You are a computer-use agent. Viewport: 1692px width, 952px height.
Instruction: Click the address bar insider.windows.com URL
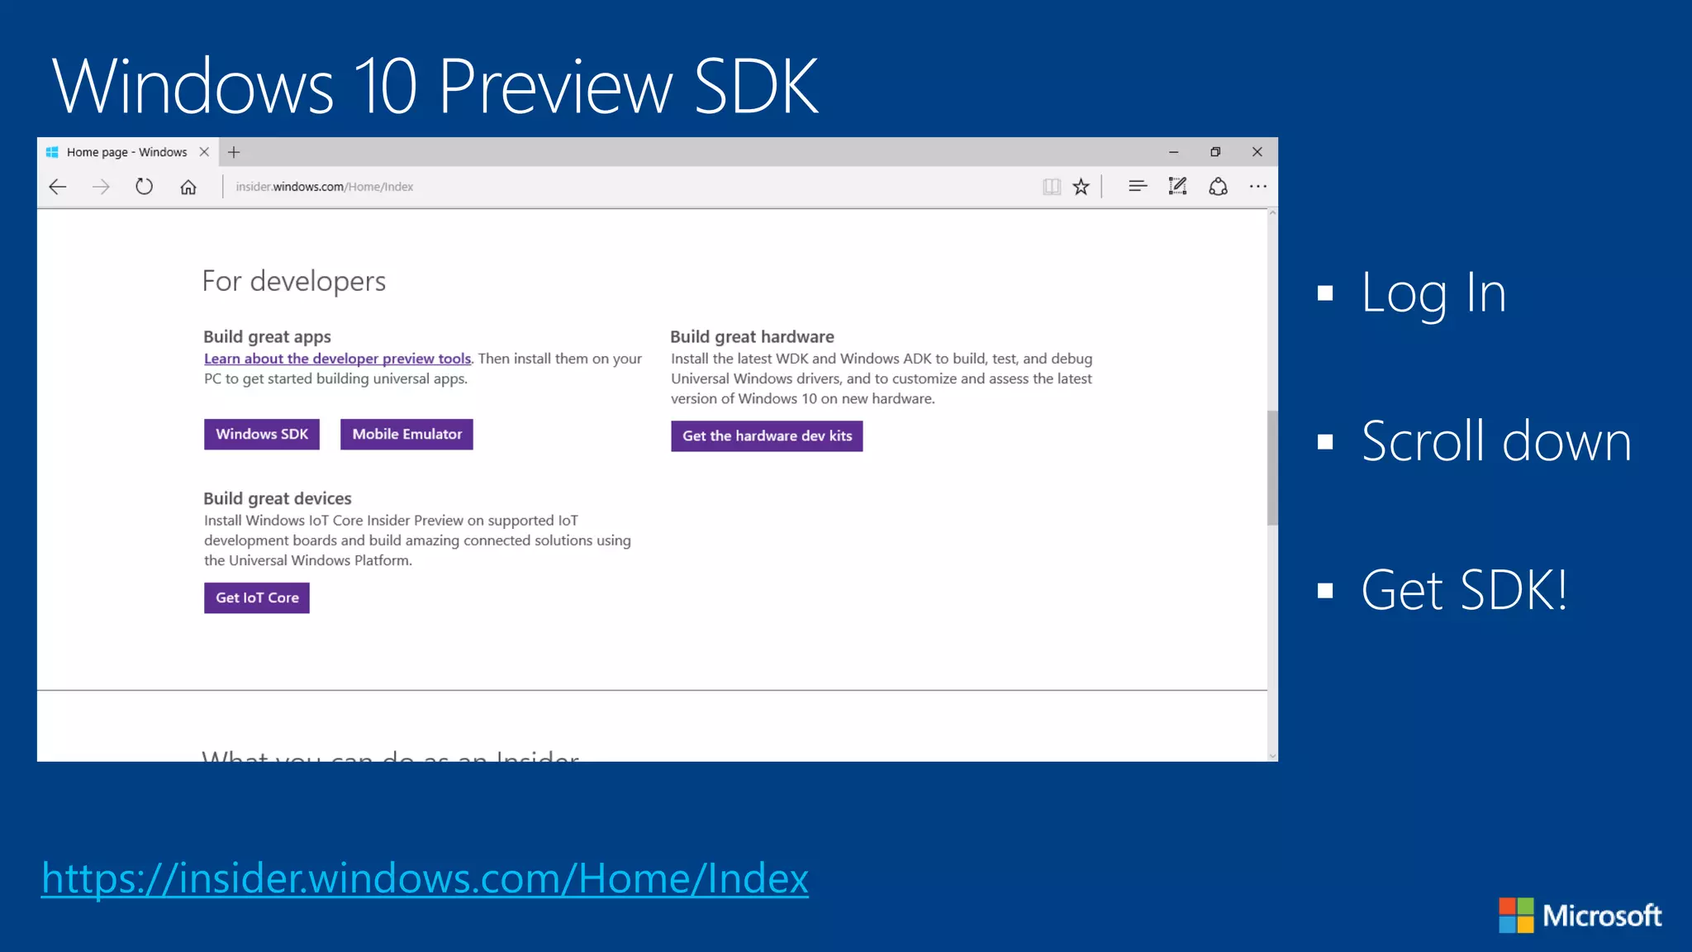[x=325, y=187]
